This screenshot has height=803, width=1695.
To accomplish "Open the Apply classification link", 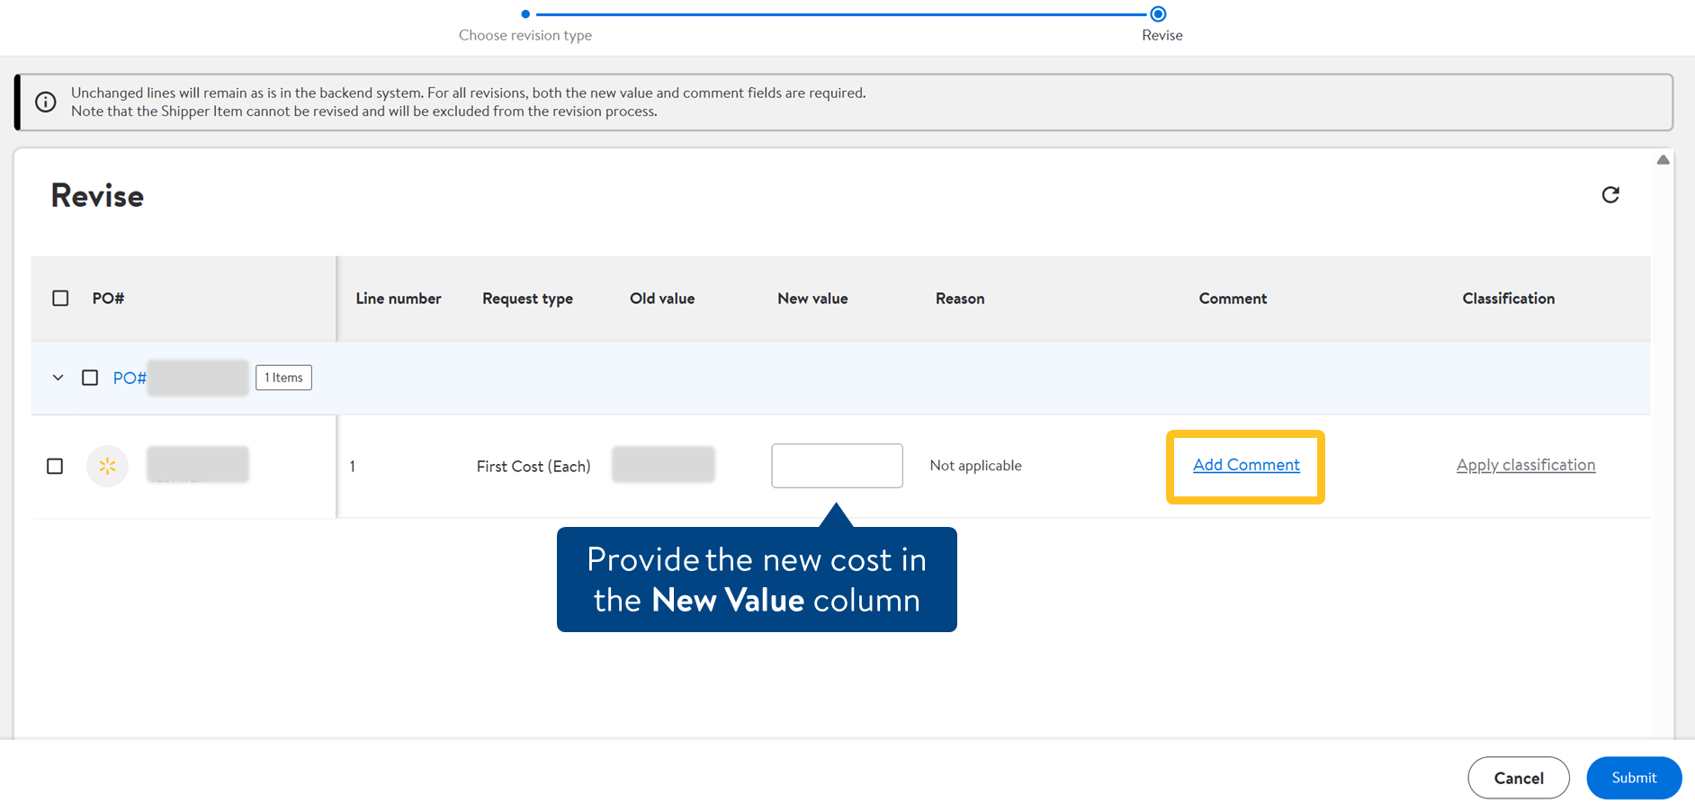I will pos(1526,465).
